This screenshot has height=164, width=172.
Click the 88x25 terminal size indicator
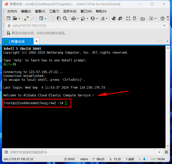pyautogui.click(x=98, y=159)
